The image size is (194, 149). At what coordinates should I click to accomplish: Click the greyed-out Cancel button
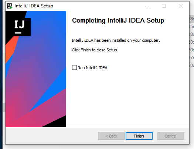(171, 136)
